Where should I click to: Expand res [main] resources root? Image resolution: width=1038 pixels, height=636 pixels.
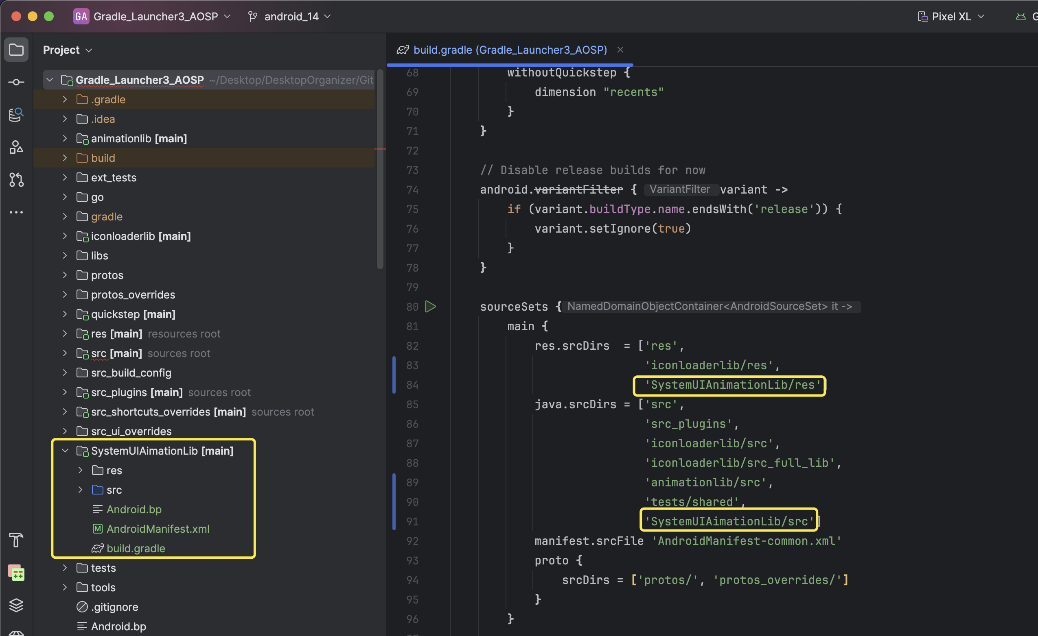click(65, 333)
